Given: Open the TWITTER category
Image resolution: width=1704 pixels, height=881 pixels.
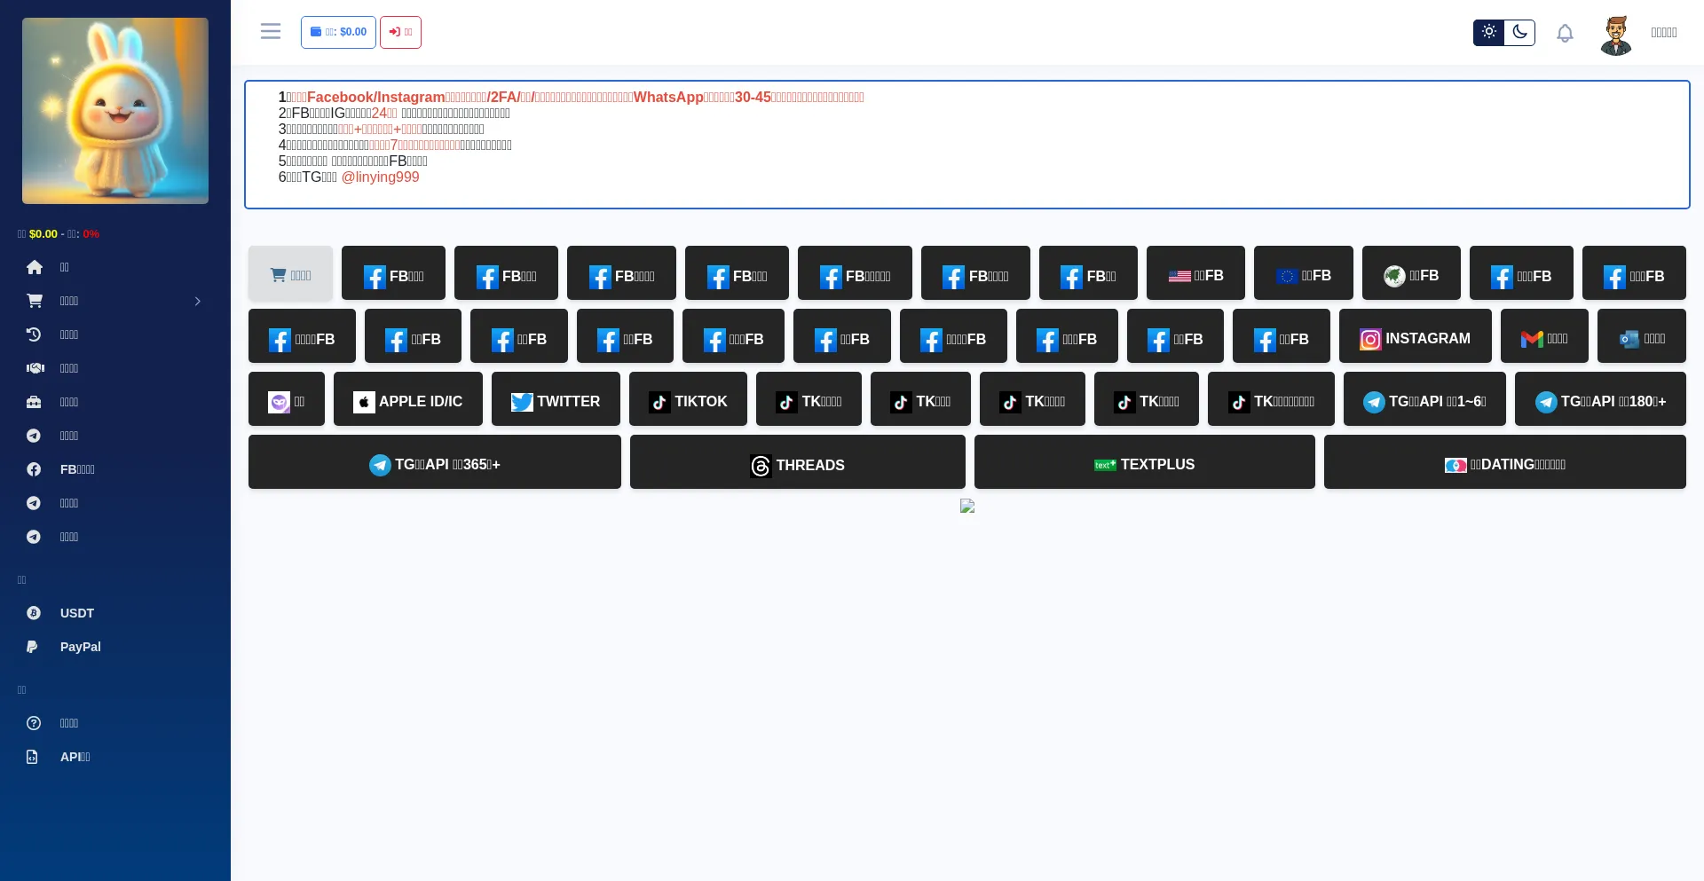Looking at the screenshot, I should 556,401.
